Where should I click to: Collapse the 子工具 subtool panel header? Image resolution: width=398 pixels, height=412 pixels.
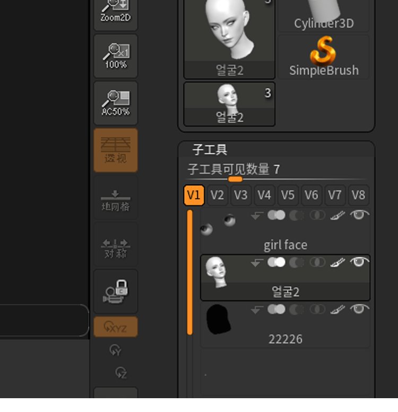pyautogui.click(x=210, y=150)
